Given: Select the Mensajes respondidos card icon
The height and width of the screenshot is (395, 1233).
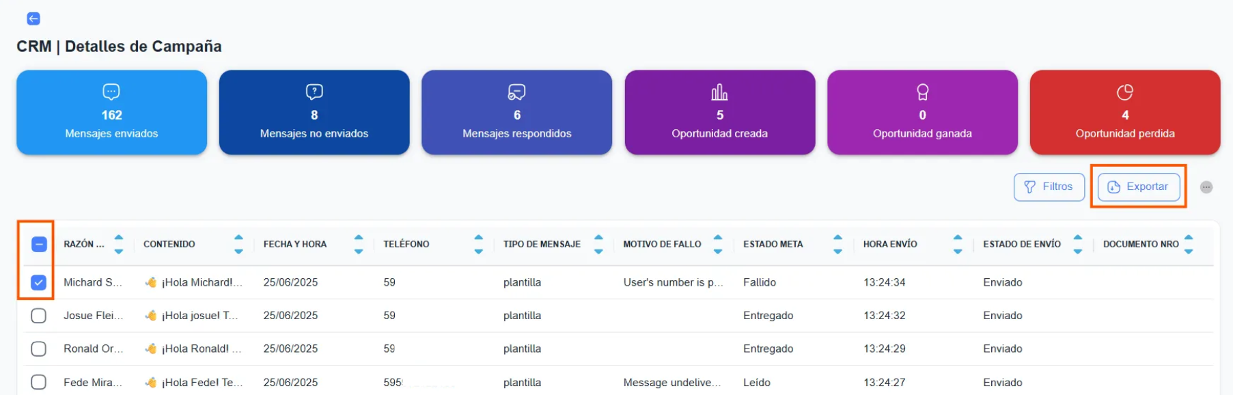Looking at the screenshot, I should tap(516, 92).
